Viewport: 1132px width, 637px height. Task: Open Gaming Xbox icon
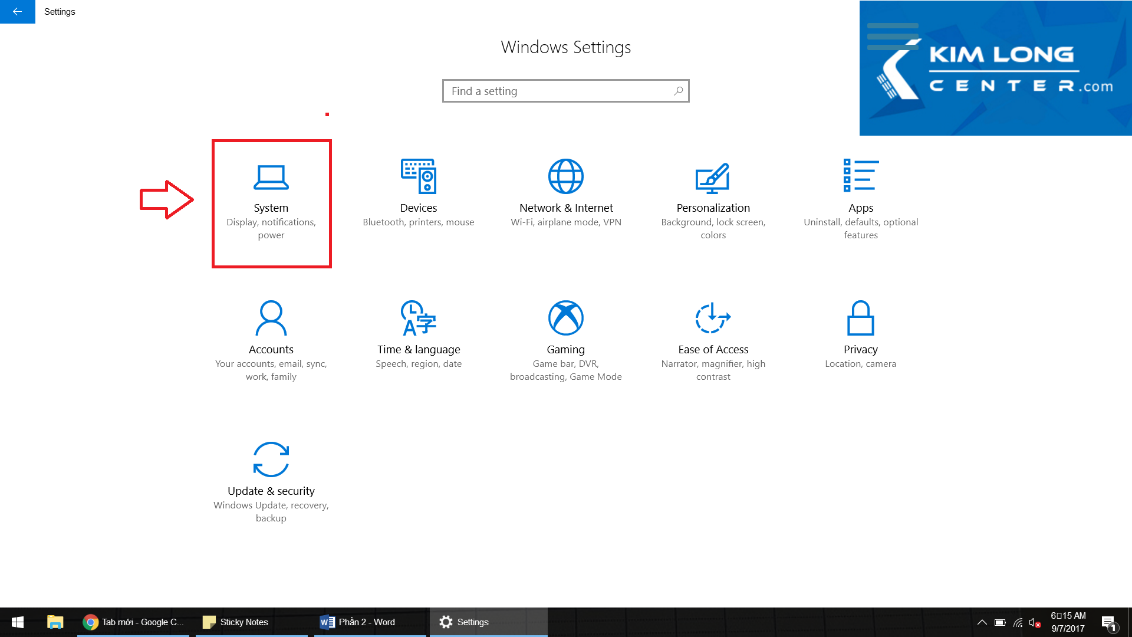pyautogui.click(x=566, y=318)
